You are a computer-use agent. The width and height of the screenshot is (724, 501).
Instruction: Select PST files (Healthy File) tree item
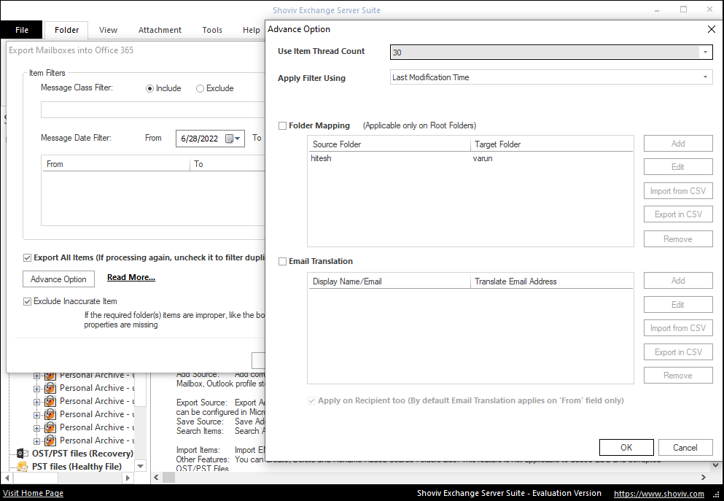click(x=77, y=467)
